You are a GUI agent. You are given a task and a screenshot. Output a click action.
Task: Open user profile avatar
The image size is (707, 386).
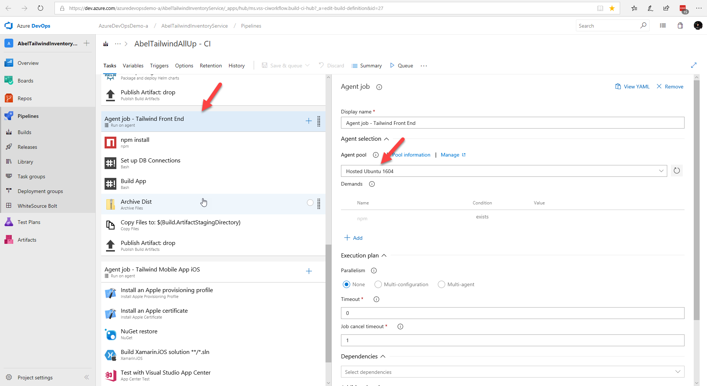pos(698,25)
